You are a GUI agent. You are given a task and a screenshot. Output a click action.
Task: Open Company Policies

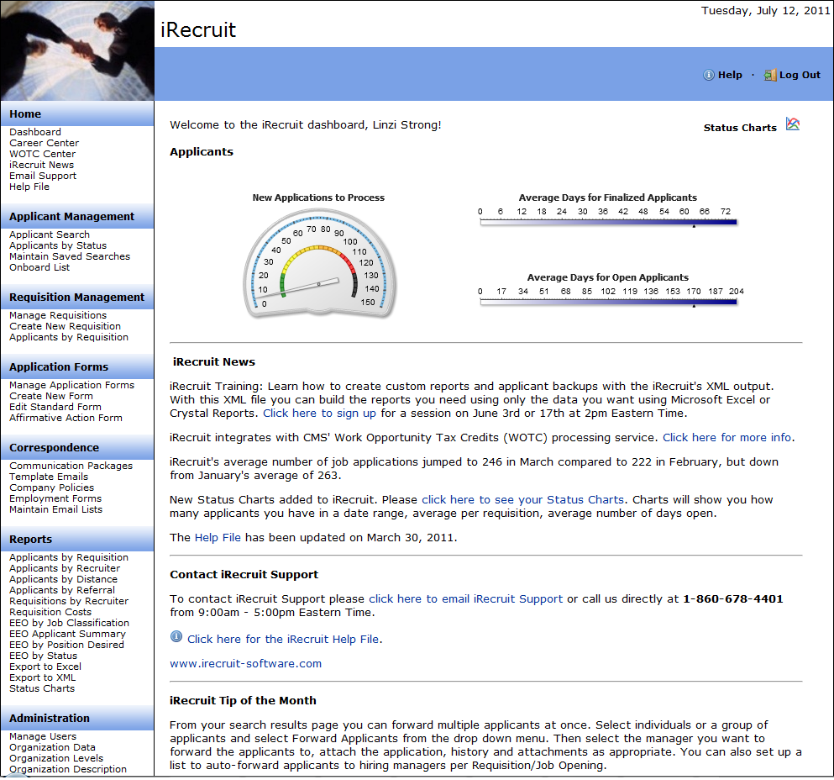[51, 487]
